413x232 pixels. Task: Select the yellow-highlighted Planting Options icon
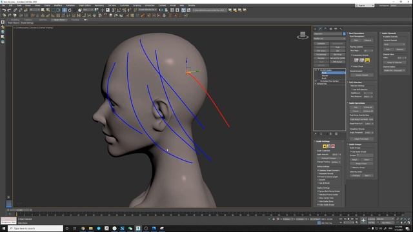pyautogui.click(x=367, y=60)
